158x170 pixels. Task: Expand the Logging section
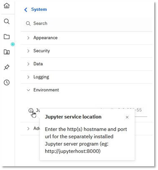(87, 77)
